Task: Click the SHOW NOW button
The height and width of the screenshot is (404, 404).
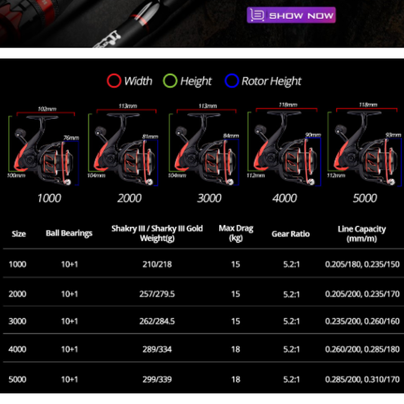Action: pyautogui.click(x=291, y=15)
